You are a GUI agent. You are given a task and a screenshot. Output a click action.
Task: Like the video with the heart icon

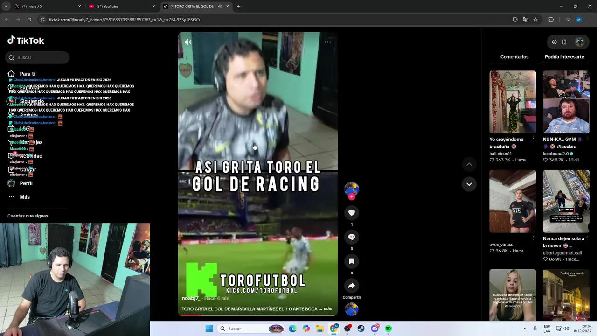(x=352, y=213)
